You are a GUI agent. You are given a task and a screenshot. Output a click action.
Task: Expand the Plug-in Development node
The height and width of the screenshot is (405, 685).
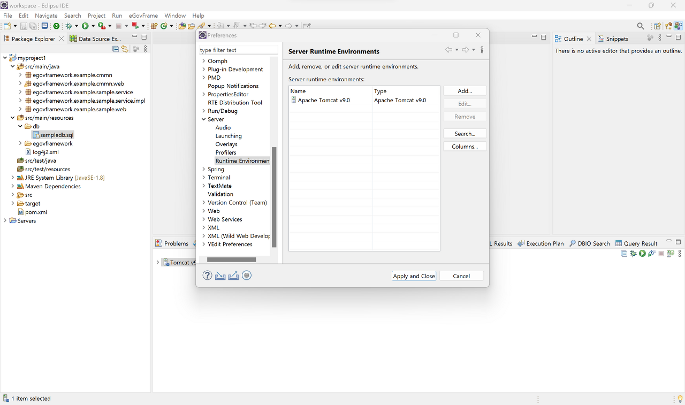click(203, 70)
